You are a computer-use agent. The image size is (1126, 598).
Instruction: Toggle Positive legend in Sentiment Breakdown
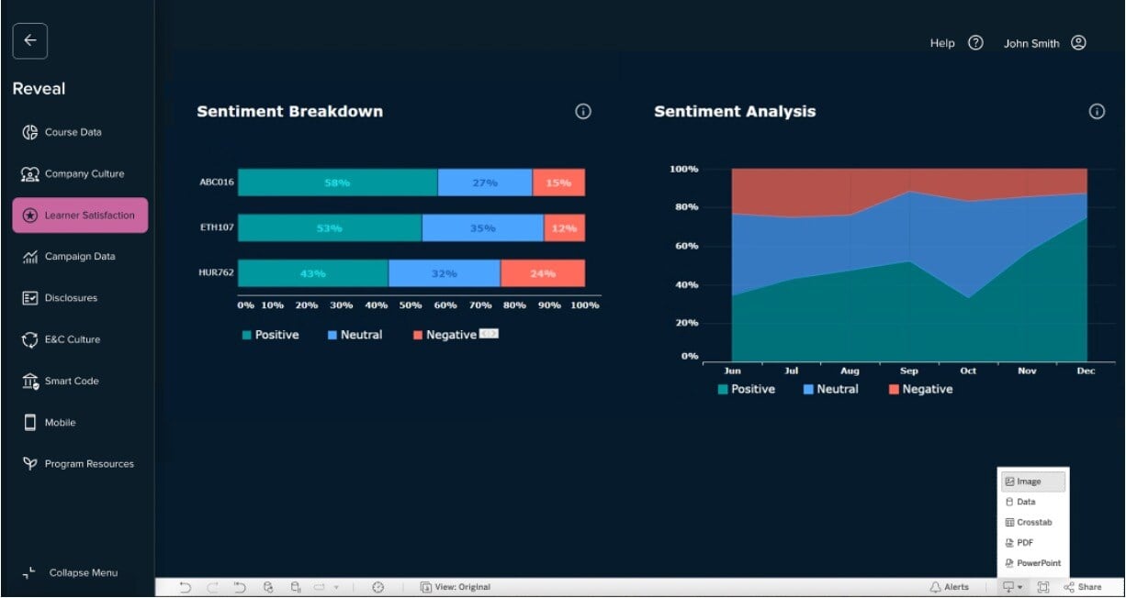pos(270,336)
